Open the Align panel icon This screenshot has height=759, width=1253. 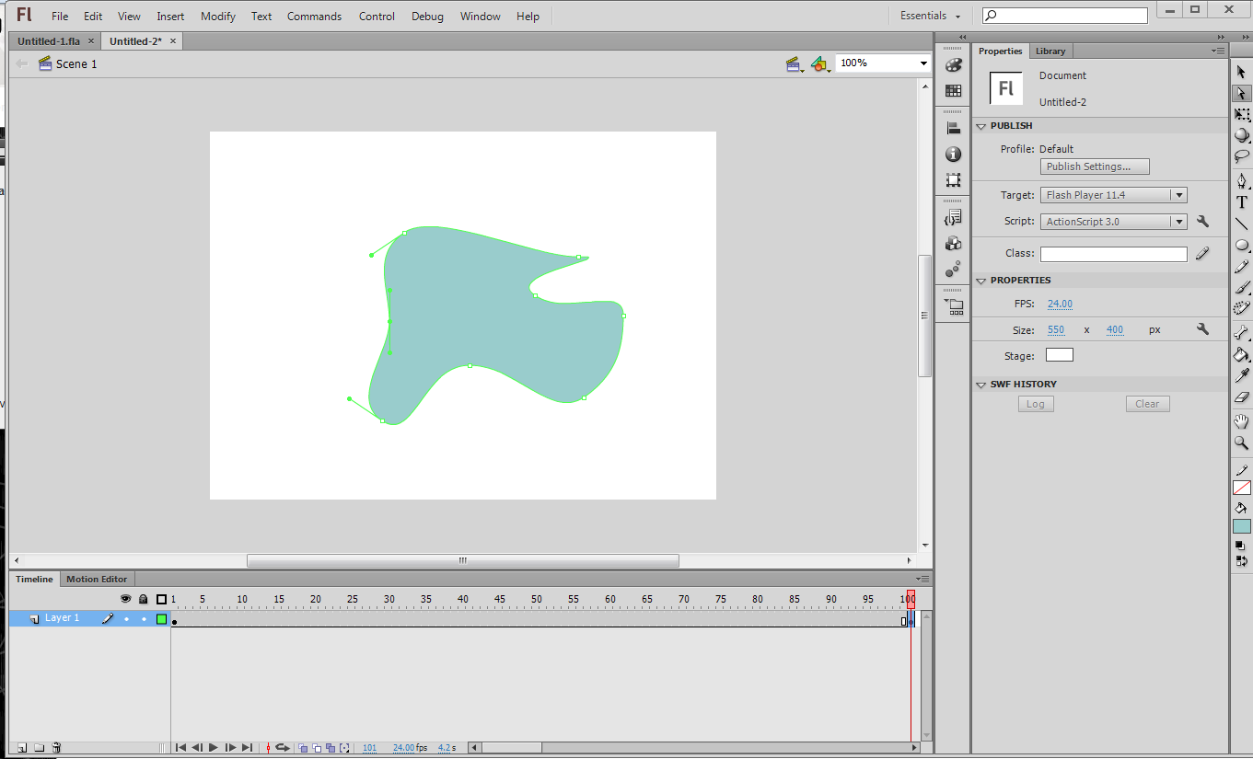953,127
